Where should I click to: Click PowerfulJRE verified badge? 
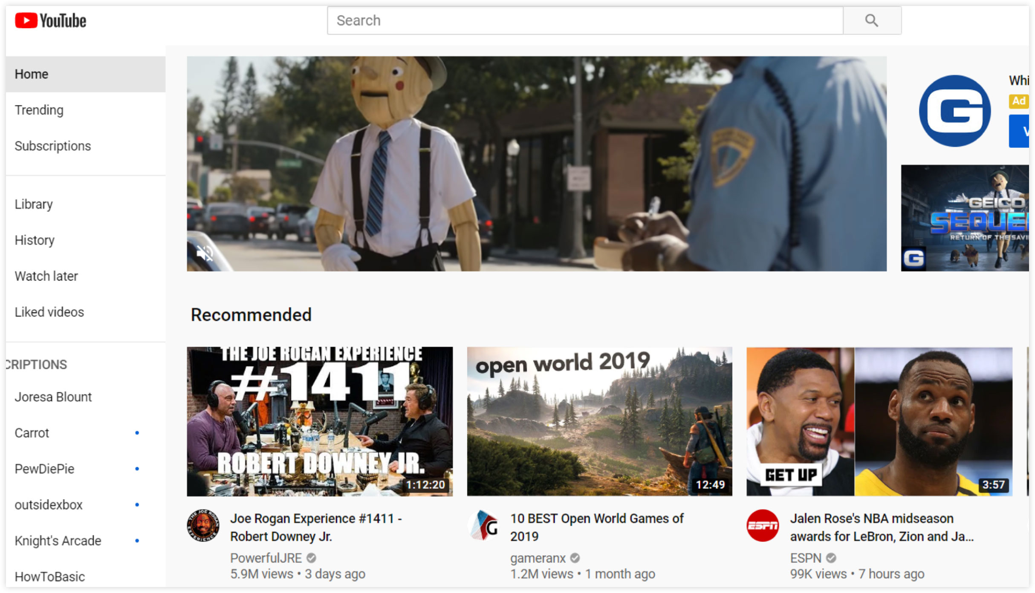[x=312, y=558]
